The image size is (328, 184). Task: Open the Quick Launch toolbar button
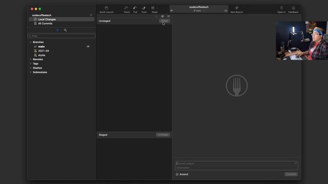pyautogui.click(x=106, y=10)
